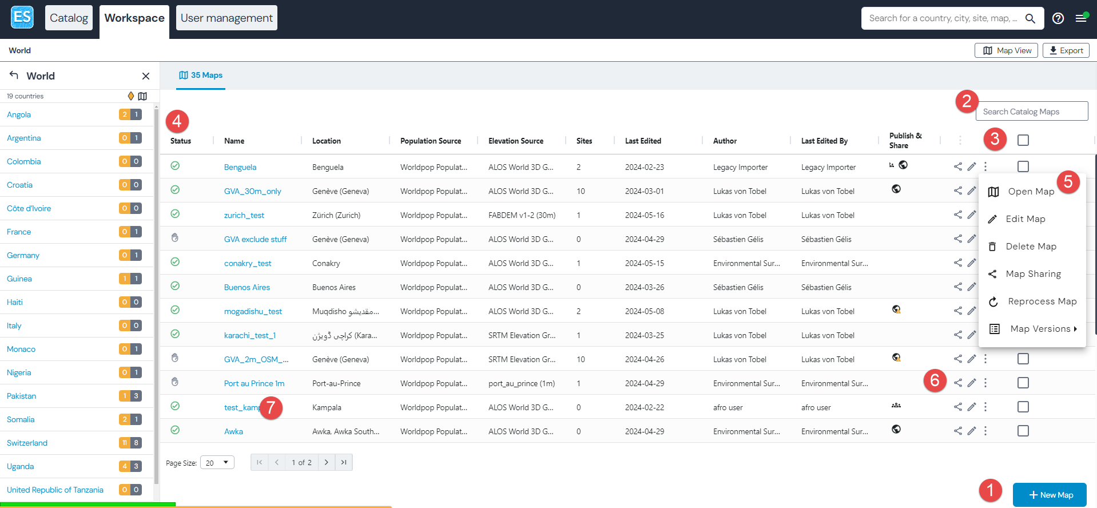Click the Search Catalog Maps field
This screenshot has height=508, width=1097.
point(1032,112)
